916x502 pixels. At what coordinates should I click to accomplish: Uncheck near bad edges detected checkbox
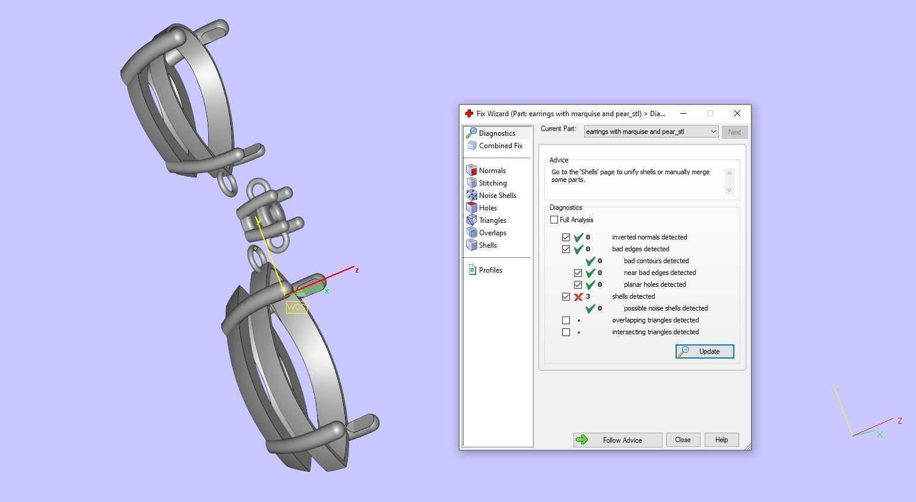[x=578, y=273]
